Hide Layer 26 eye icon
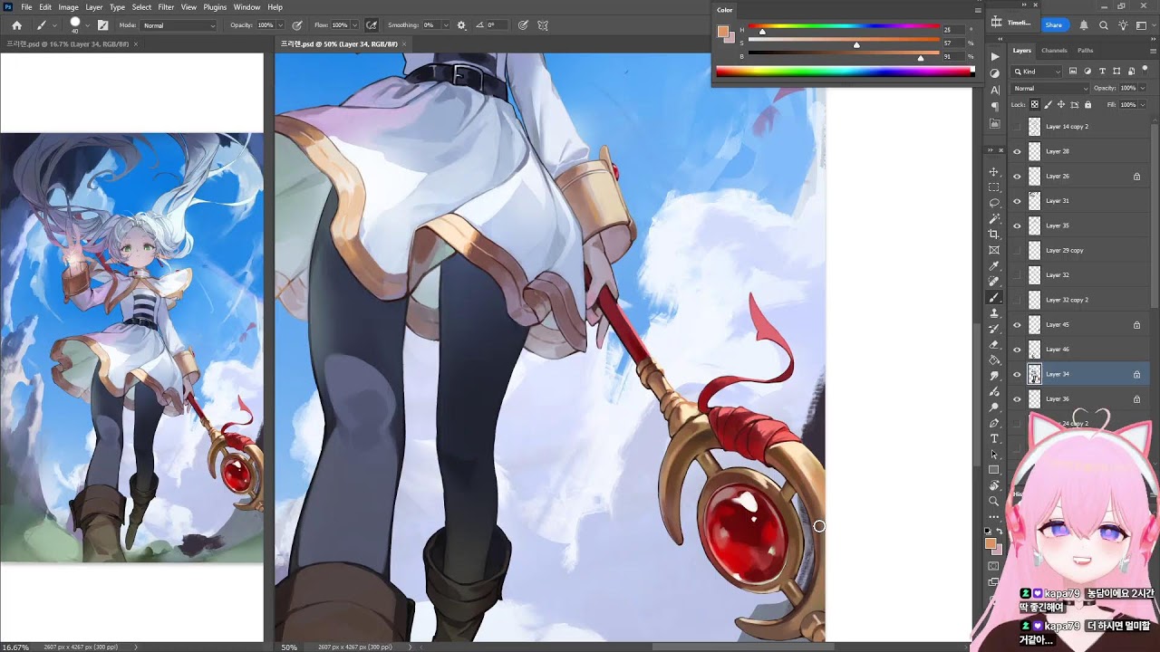 [x=1017, y=177]
